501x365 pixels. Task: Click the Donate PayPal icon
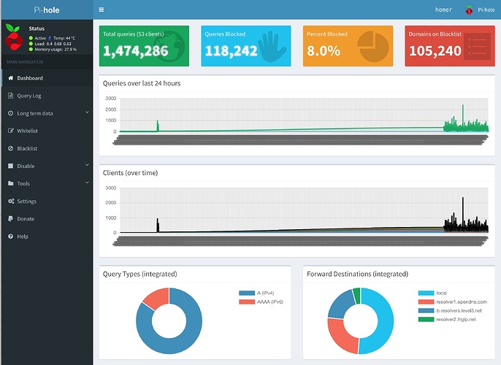click(x=10, y=218)
